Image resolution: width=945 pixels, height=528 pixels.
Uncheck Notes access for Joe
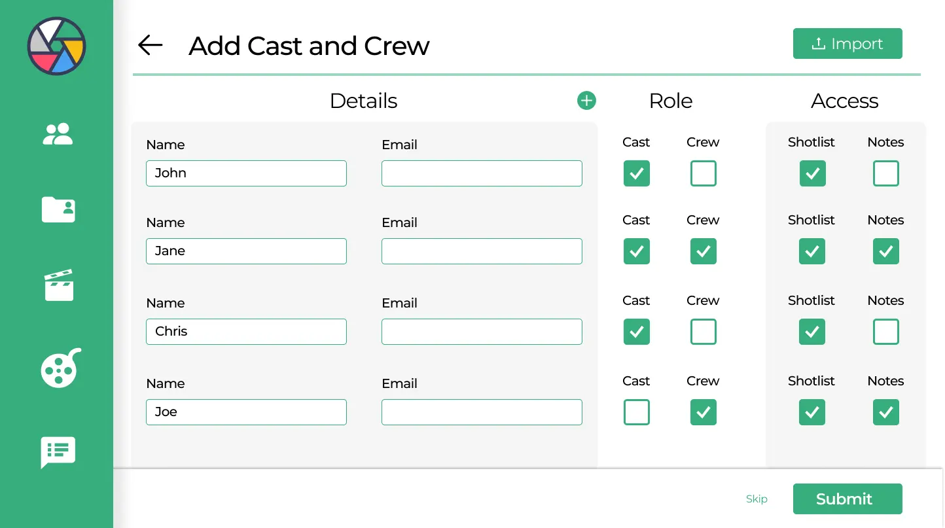click(885, 412)
